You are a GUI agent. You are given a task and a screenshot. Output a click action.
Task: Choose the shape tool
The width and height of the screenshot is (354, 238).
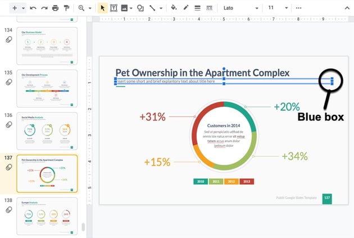pyautogui.click(x=140, y=8)
